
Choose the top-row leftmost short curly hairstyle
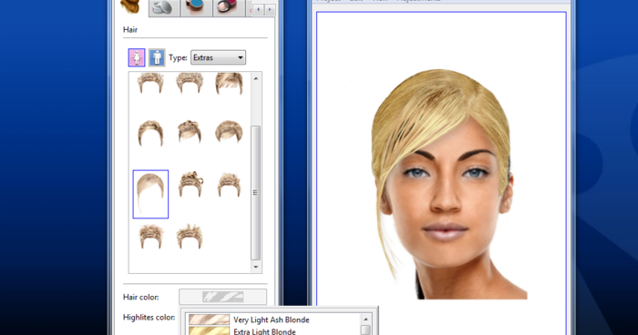(150, 83)
